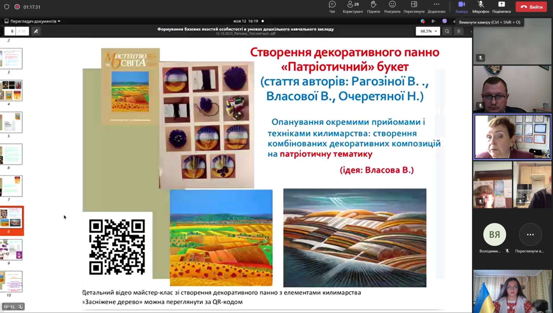
Task: Open the meeting Чат panel
Action: tap(332, 7)
